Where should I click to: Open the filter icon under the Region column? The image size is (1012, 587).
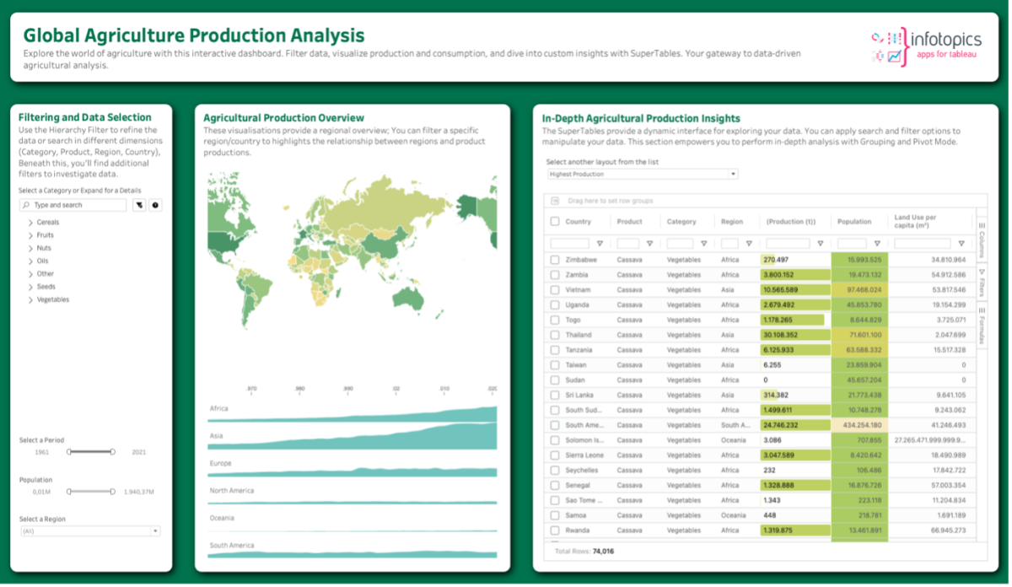pyautogui.click(x=749, y=244)
